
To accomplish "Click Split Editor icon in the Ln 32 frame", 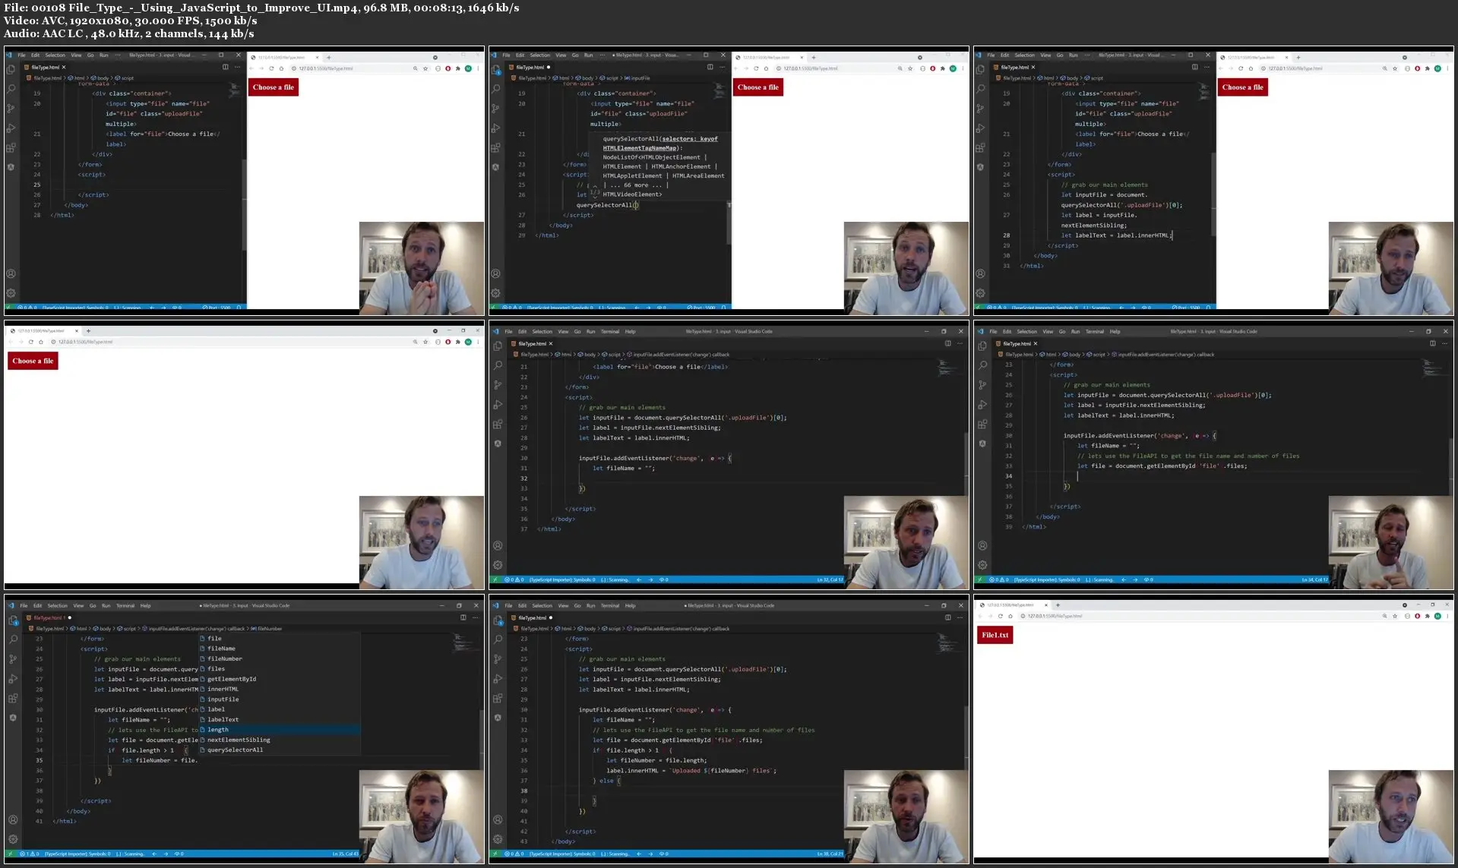I will 947,343.
